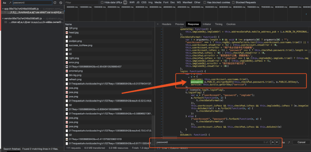Check the Has blocked cookies box
Screen dimensions: 311x152
click(205, 3)
